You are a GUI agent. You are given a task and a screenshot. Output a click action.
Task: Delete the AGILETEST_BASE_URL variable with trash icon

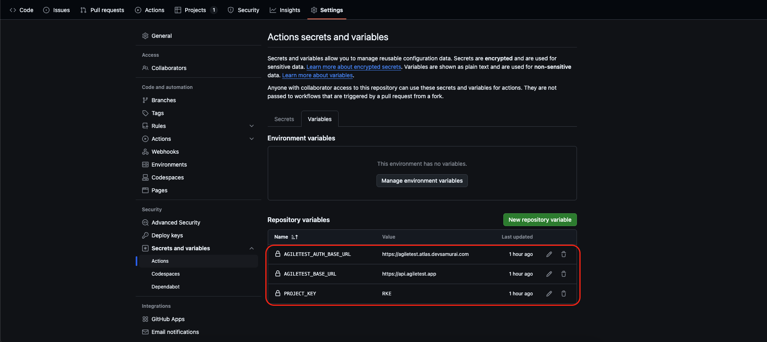click(564, 274)
